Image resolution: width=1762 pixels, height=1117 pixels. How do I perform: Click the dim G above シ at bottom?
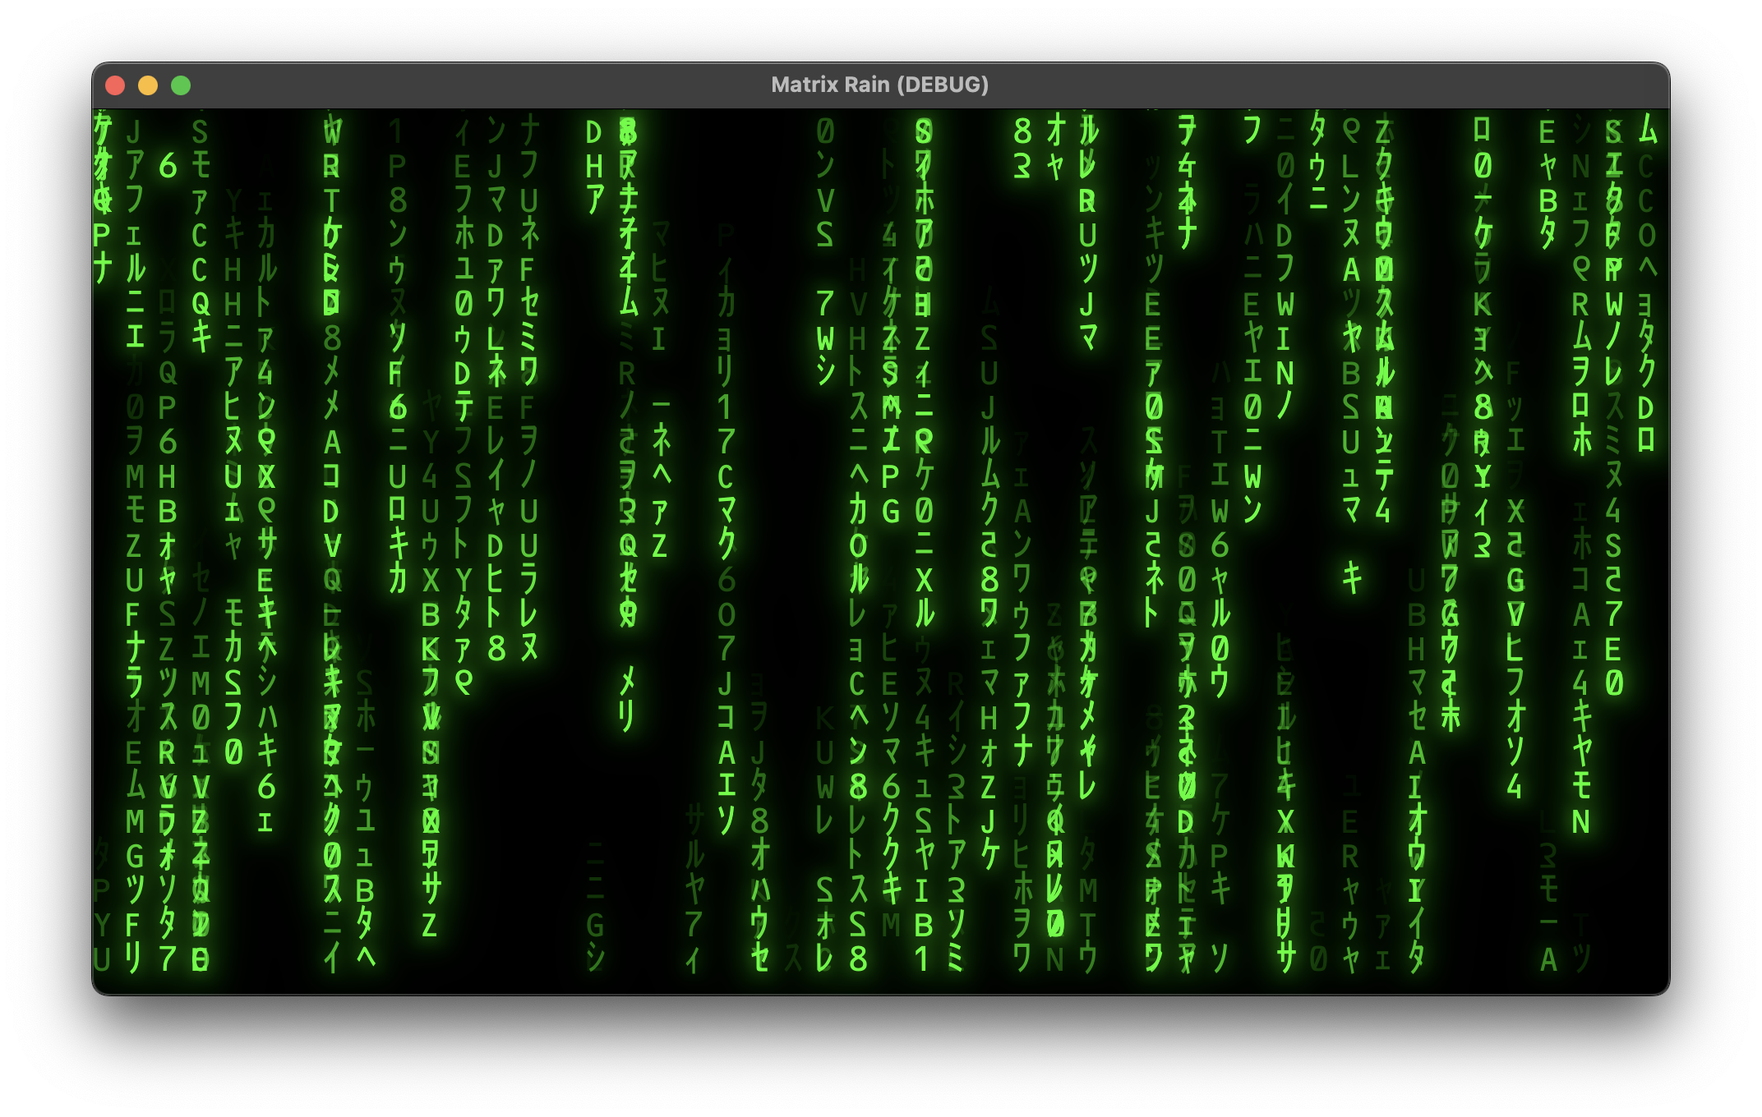click(x=595, y=926)
